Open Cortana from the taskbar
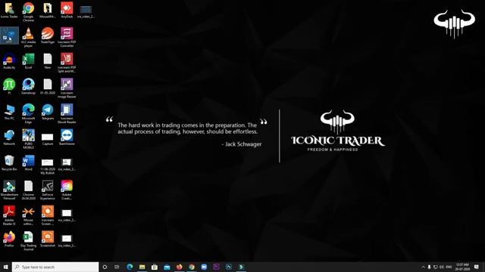 (x=105, y=267)
